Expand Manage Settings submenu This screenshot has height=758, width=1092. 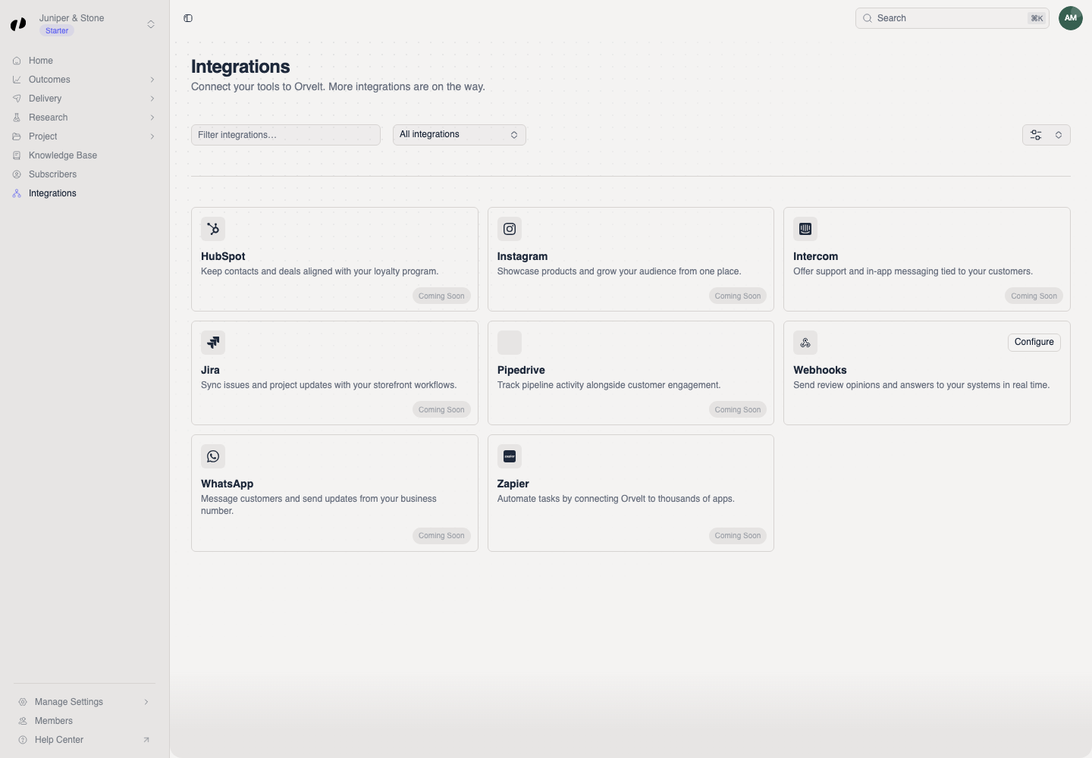(84, 702)
